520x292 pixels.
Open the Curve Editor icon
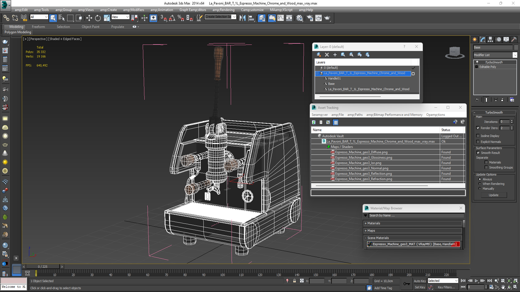[x=281, y=18]
